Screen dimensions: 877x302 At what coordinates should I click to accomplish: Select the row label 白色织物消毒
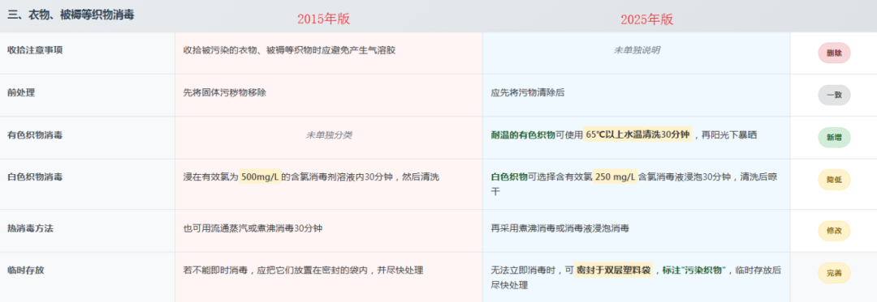point(35,177)
